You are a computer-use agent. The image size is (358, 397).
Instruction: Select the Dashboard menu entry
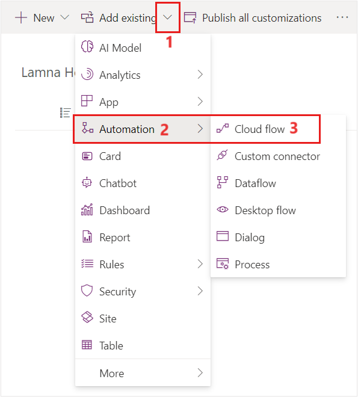coord(143,210)
